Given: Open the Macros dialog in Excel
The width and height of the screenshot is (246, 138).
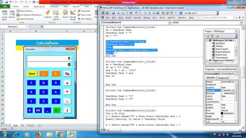Looking at the screenshot, I should (12, 15).
